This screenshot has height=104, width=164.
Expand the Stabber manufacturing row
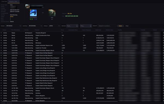[x=1, y=91]
